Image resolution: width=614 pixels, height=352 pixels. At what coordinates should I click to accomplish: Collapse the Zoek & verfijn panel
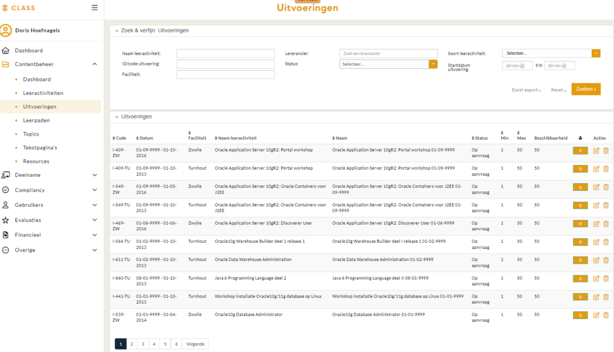[x=116, y=30]
